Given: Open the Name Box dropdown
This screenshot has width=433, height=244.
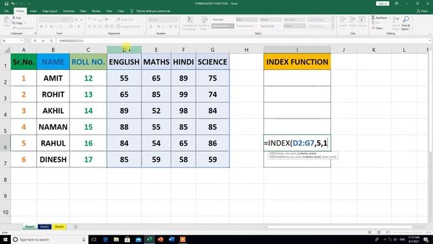Looking at the screenshot, I should pos(22,41).
